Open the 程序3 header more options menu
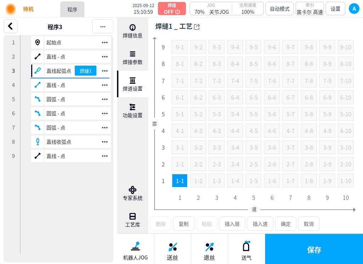363x264 pixels. point(102,27)
